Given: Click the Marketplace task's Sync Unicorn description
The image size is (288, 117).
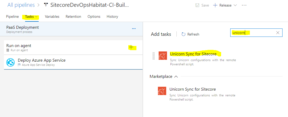Looking at the screenshot, I should (x=202, y=97).
